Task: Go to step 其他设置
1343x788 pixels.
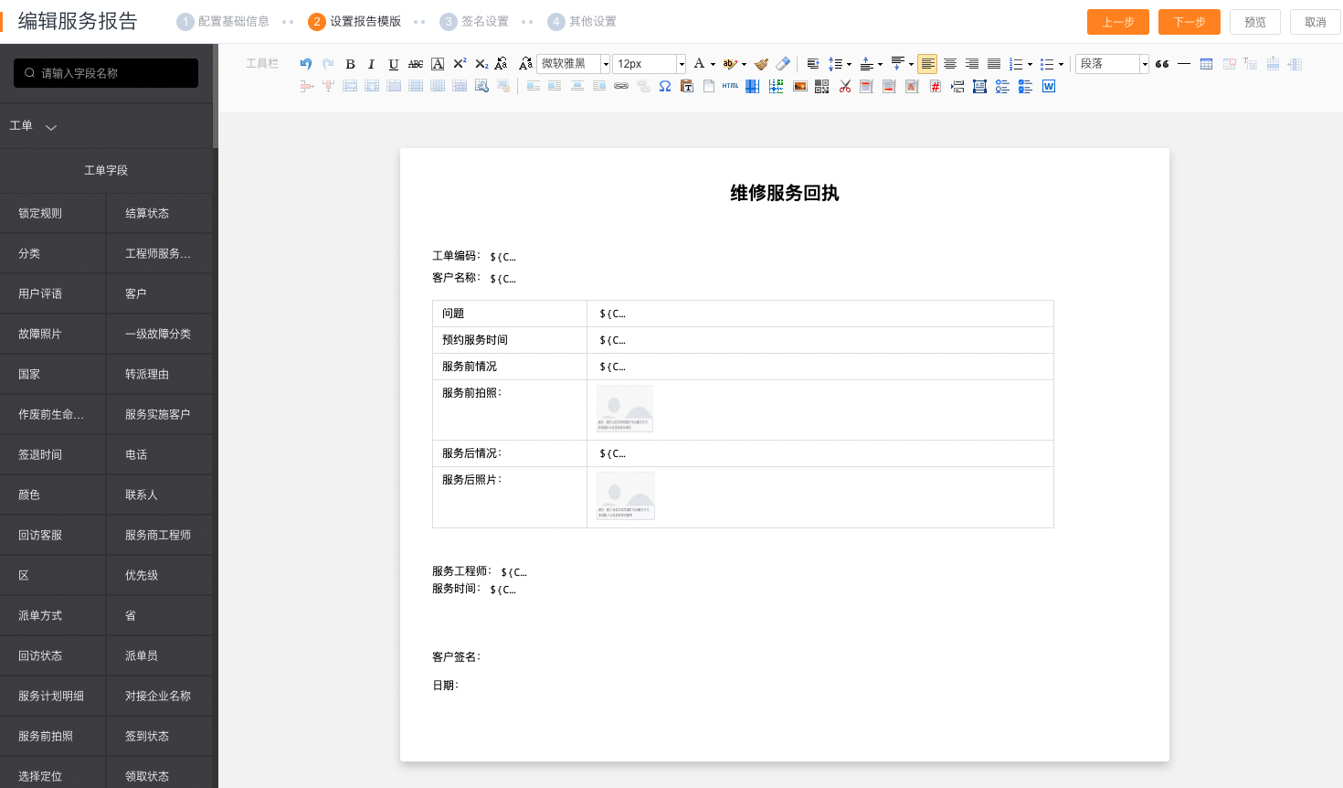Action: [582, 21]
